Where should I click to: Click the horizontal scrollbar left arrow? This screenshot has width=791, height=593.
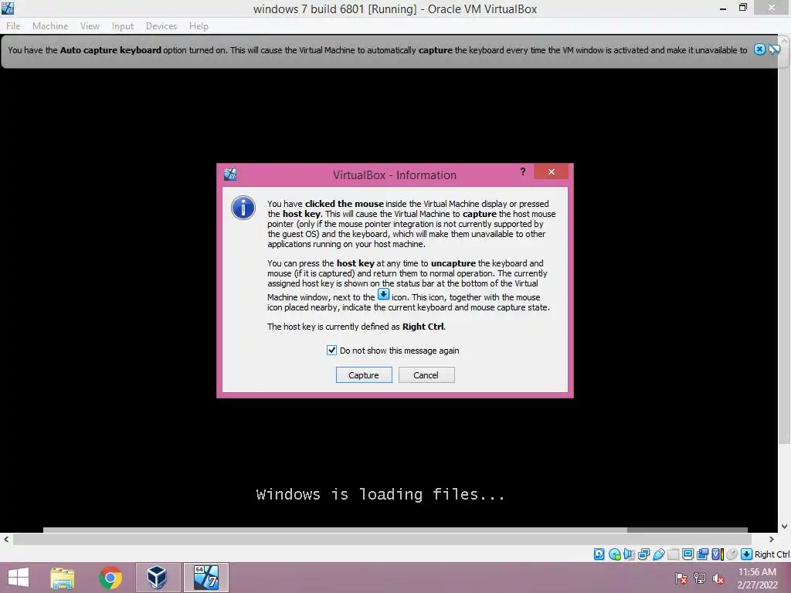pyautogui.click(x=6, y=539)
